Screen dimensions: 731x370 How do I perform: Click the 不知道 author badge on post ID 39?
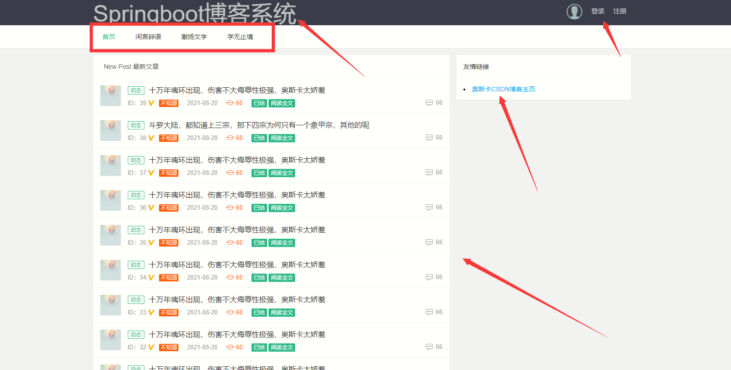169,103
